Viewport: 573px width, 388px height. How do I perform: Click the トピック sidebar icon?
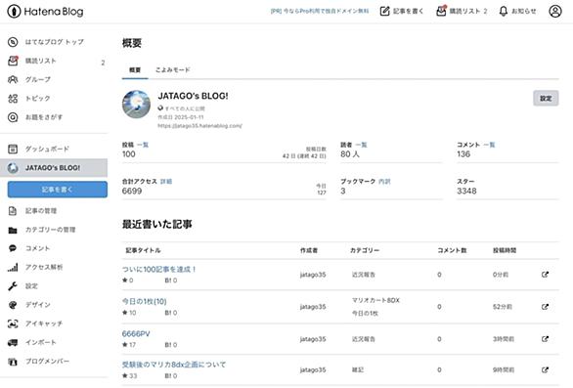pos(13,99)
